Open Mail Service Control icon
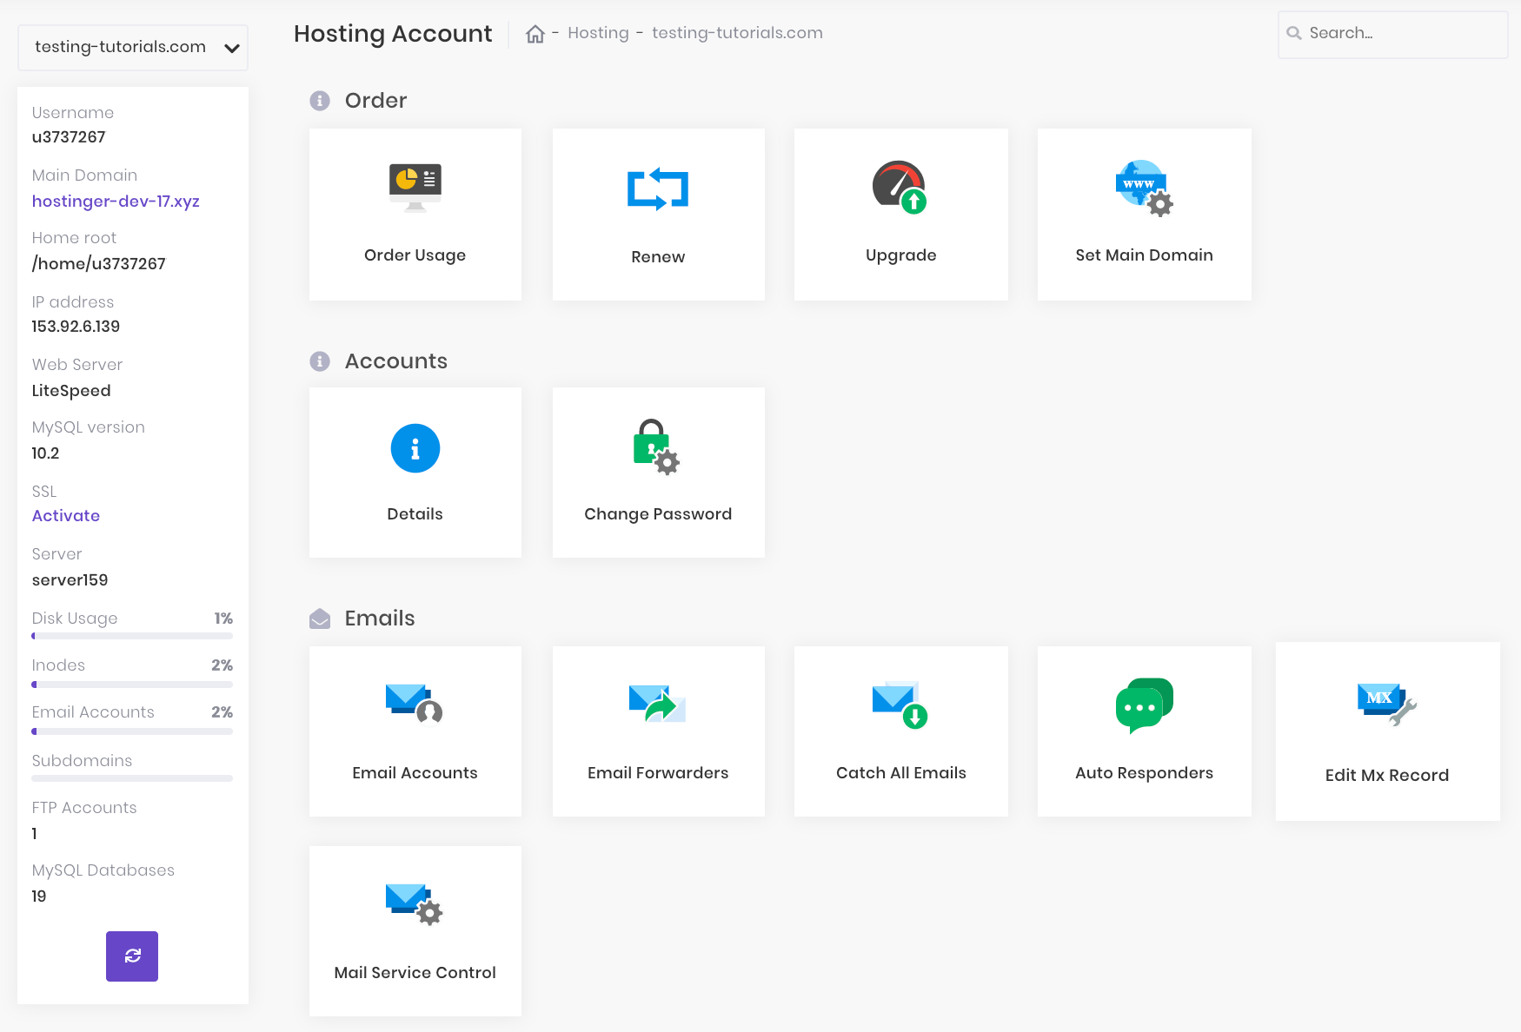1521x1032 pixels. pyautogui.click(x=415, y=904)
